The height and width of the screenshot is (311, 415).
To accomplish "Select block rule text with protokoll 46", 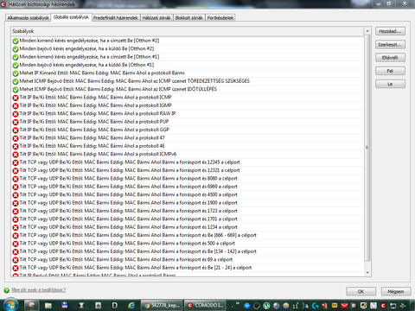I will tap(93, 146).
